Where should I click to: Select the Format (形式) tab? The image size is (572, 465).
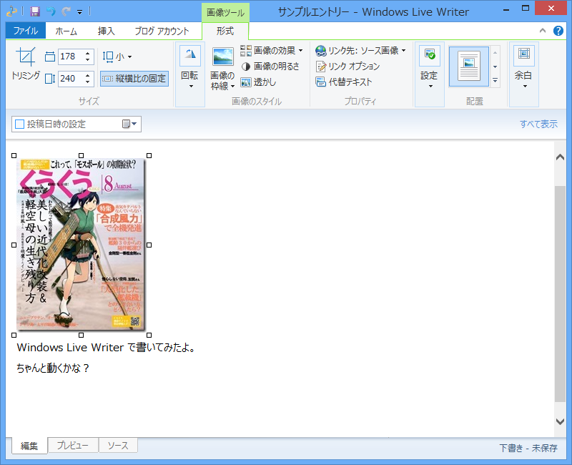coord(225,31)
